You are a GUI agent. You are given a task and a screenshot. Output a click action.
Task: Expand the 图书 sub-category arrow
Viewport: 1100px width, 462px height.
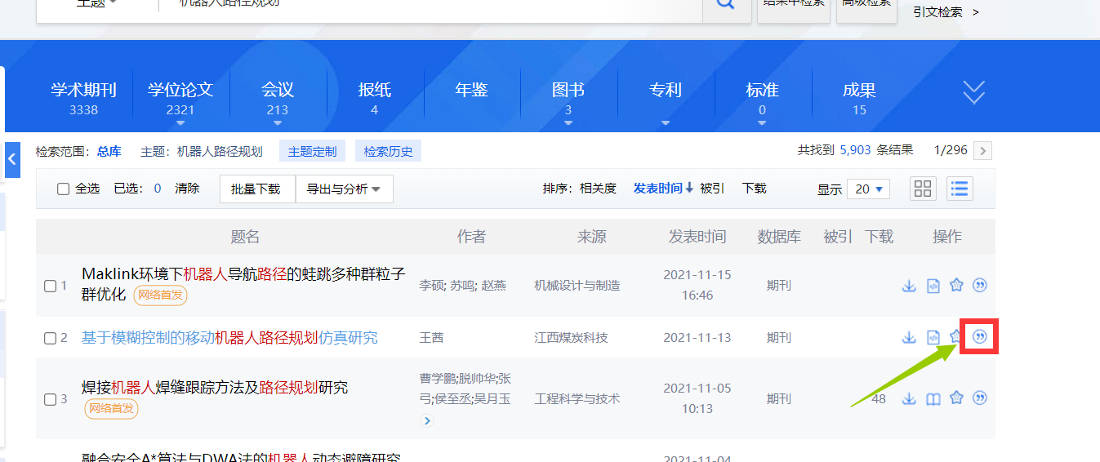point(568,124)
